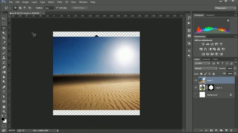Open the layer Kind filter dropdown

[x=202, y=63]
